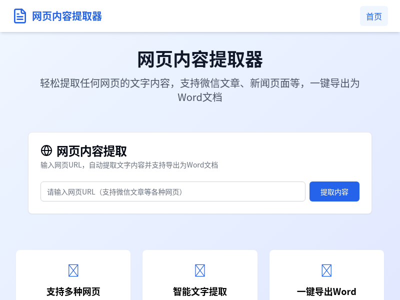The image size is (400, 300).
Task: Click the 网页内容提取 card heading
Action: pos(91,151)
